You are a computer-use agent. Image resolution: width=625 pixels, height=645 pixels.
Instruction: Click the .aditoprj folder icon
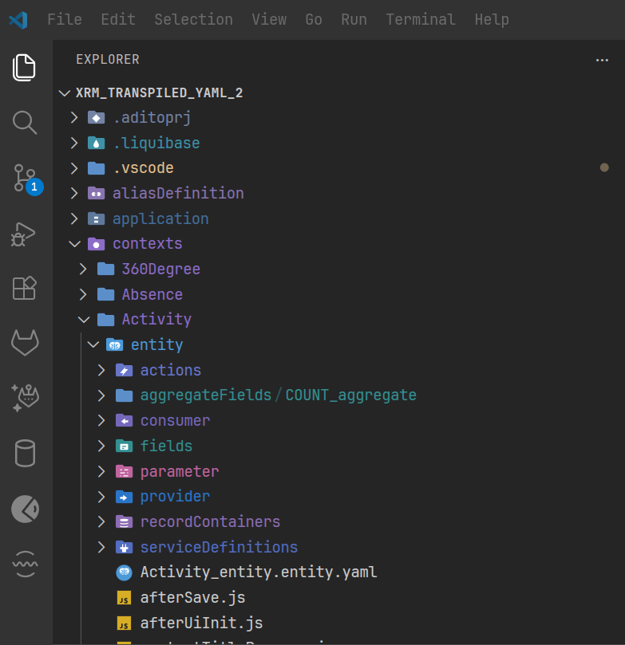click(x=97, y=118)
